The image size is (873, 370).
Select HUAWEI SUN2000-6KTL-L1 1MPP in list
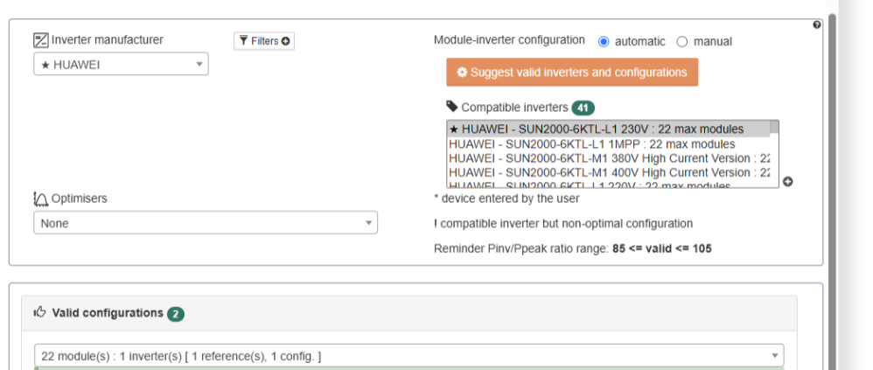(x=609, y=143)
